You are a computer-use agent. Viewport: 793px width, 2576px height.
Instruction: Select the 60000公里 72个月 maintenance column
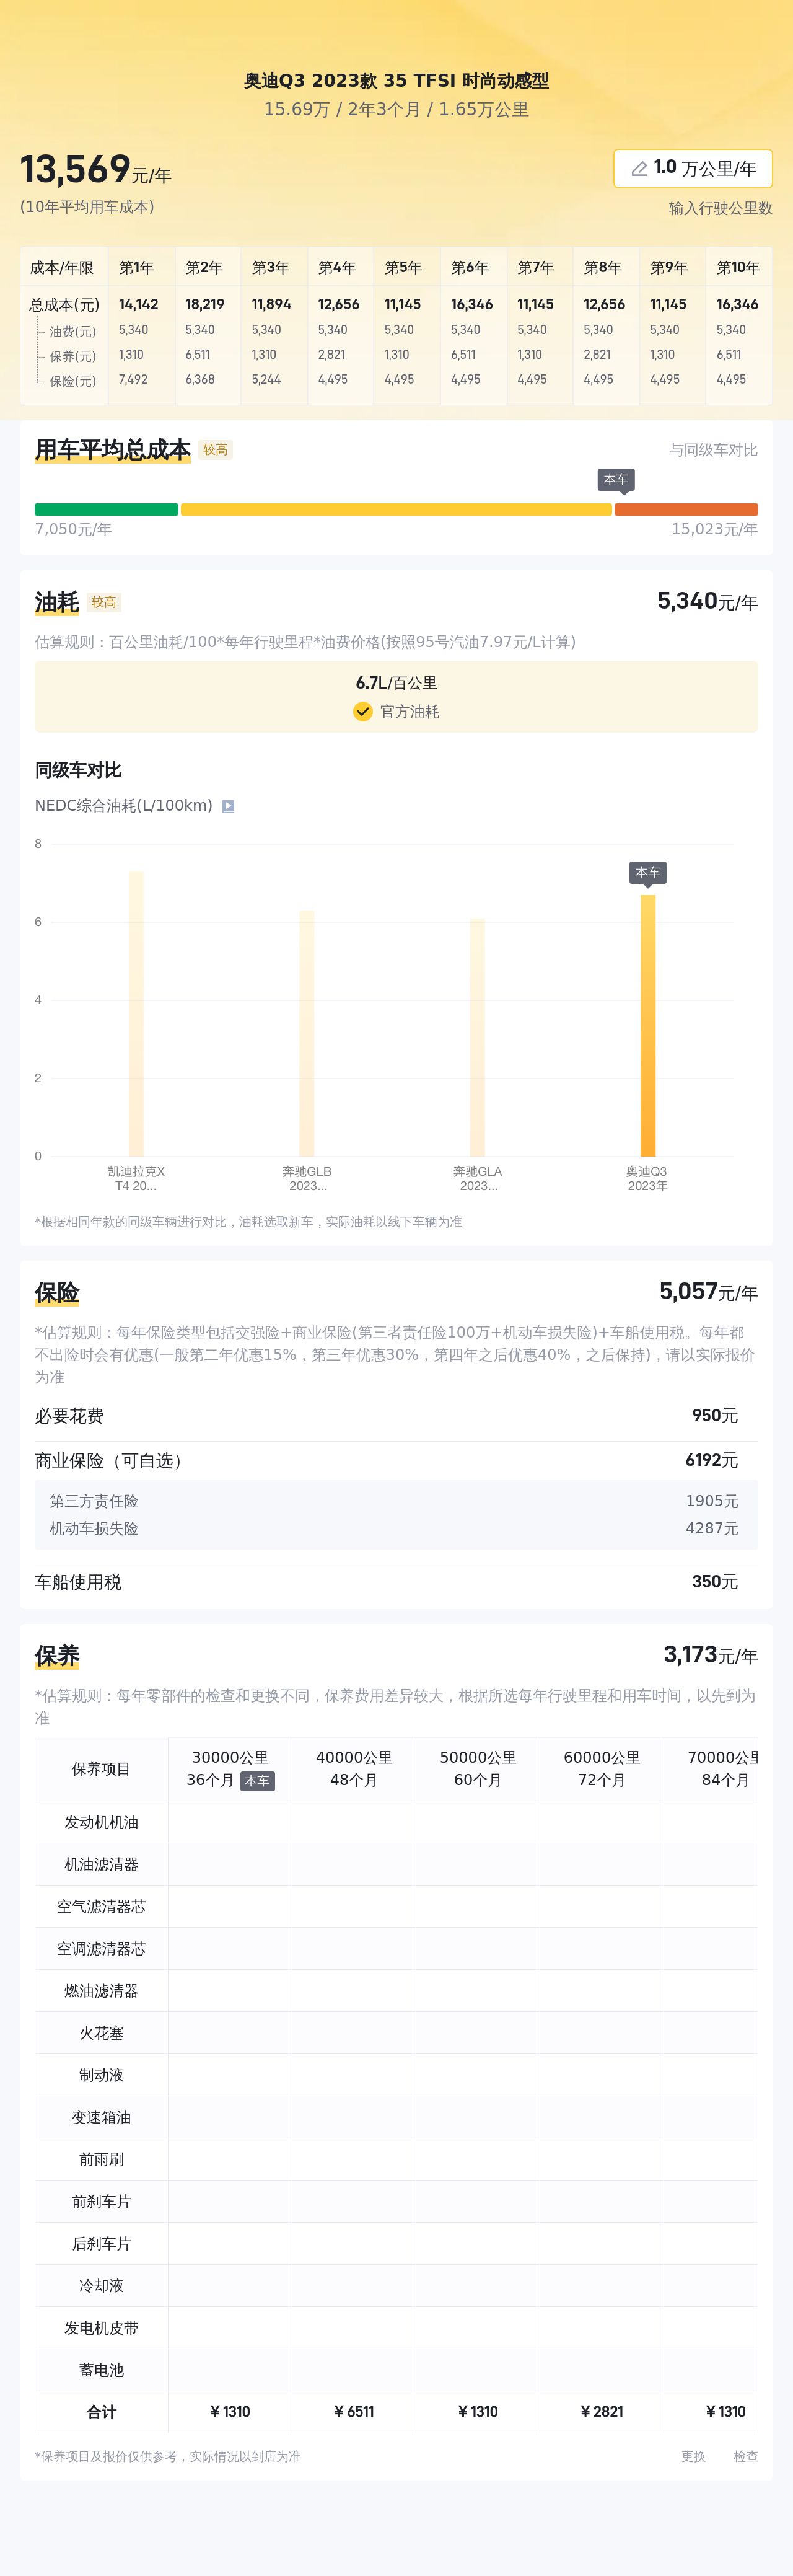[602, 1769]
